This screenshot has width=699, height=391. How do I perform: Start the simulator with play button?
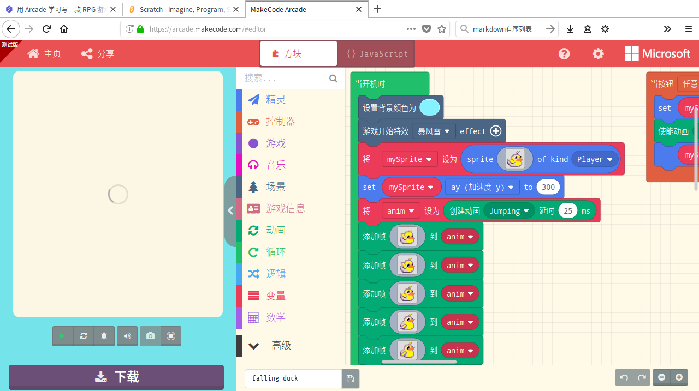tap(62, 336)
